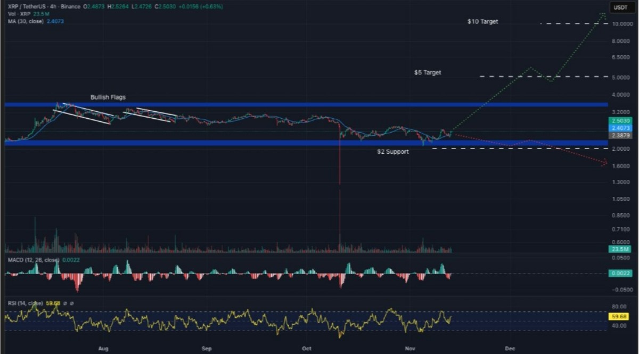This screenshot has width=639, height=354.
Task: Click the $2 Support annotation text
Action: [x=392, y=152]
